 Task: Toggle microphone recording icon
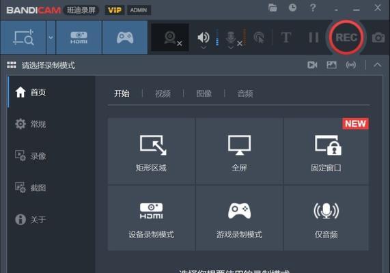click(x=231, y=38)
